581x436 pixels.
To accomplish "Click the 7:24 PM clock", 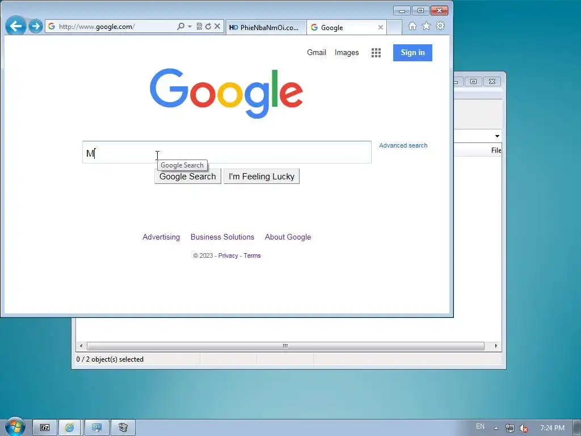I will [x=552, y=428].
